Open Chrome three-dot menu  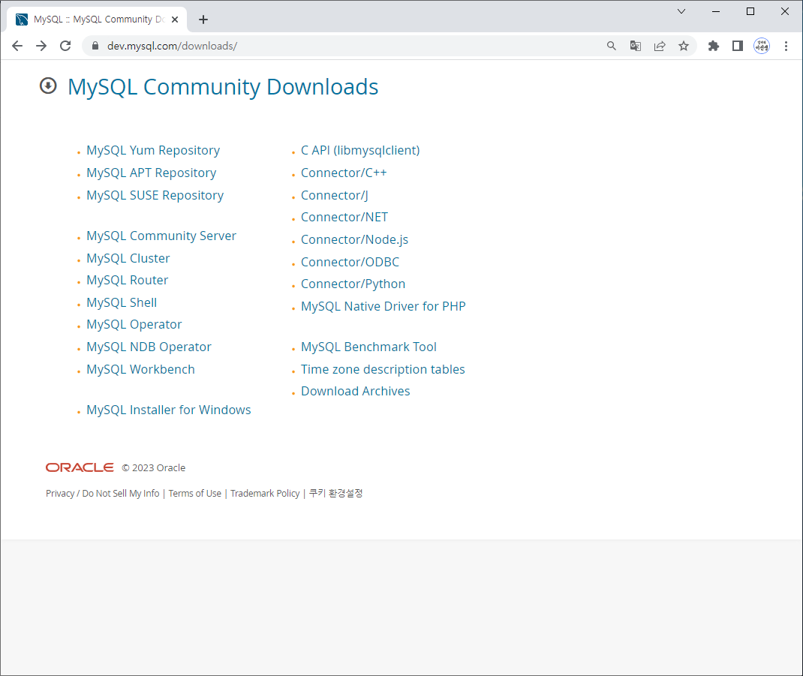pyautogui.click(x=786, y=46)
